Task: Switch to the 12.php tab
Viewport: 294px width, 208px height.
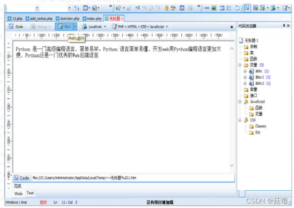Action: coord(15,18)
